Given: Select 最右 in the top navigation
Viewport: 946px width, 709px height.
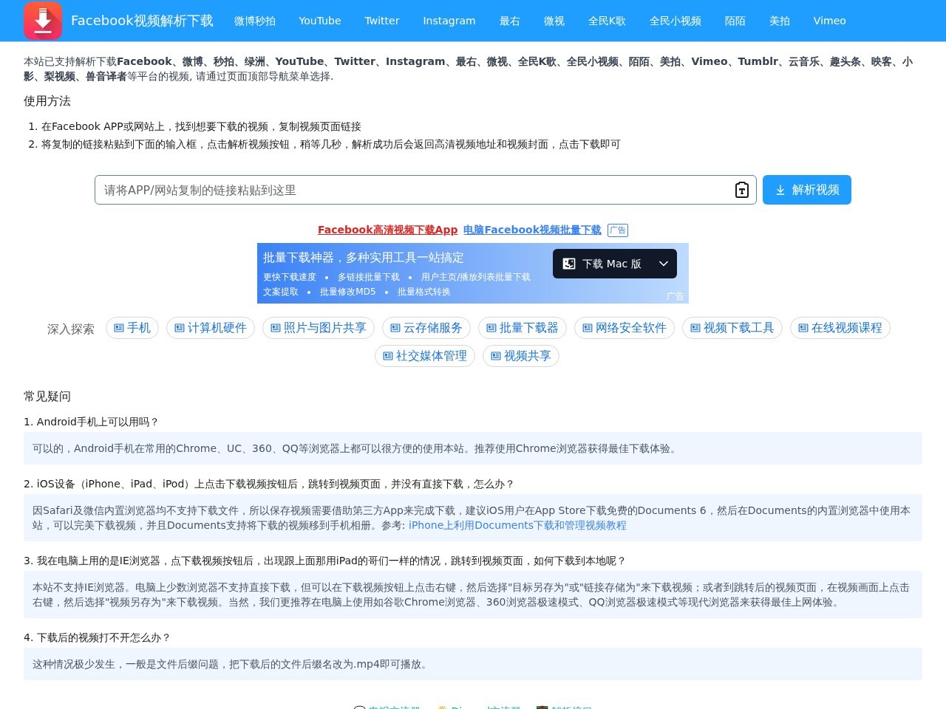Looking at the screenshot, I should pos(510,21).
